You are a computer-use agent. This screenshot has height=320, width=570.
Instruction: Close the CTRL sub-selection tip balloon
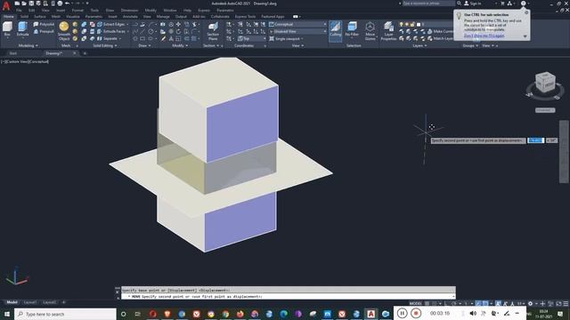pos(526,12)
